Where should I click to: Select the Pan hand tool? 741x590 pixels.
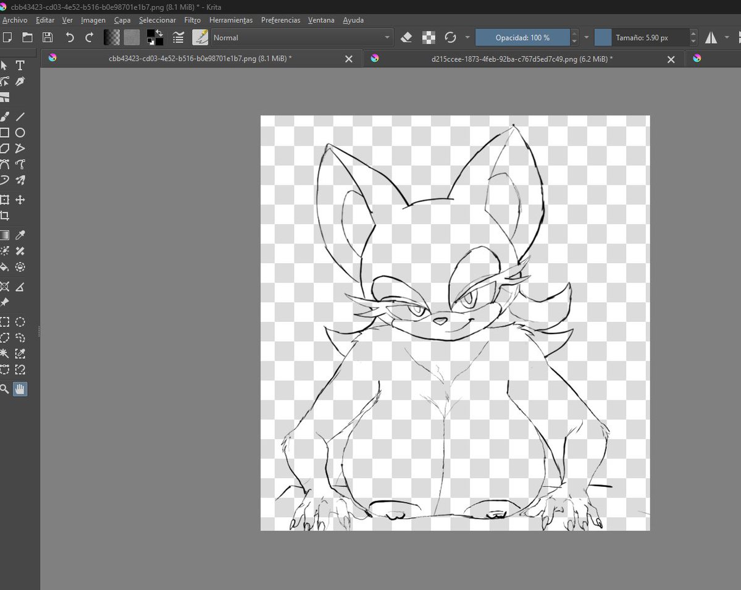point(20,389)
